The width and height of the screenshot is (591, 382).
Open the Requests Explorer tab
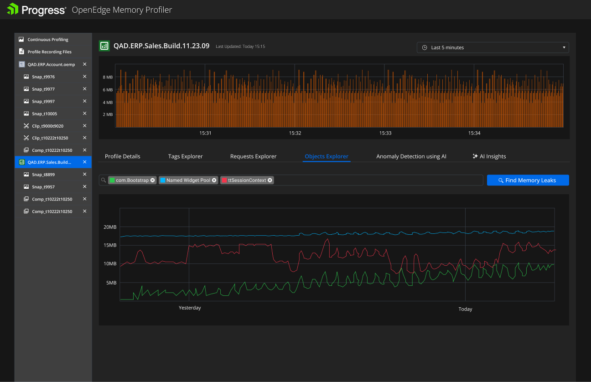coord(254,156)
